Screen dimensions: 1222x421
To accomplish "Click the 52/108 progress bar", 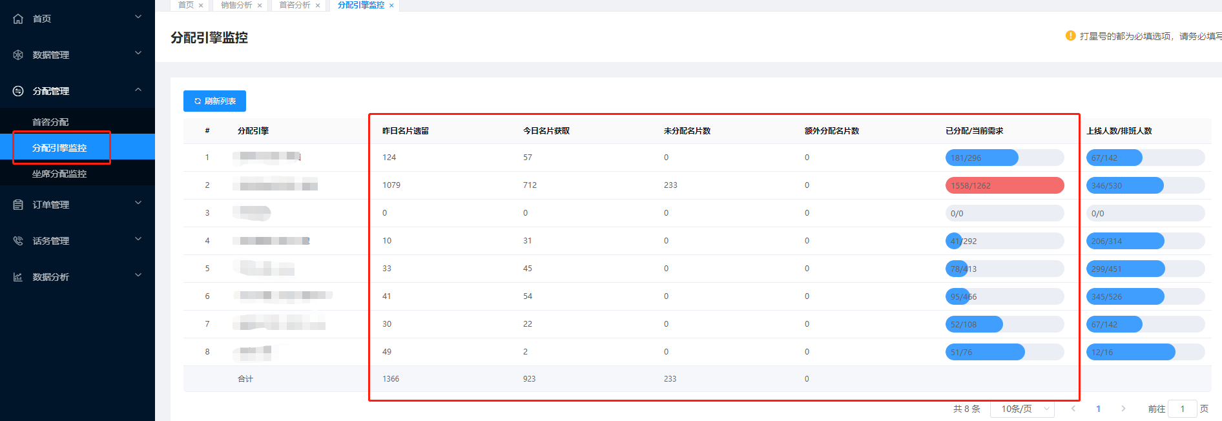I will pos(1004,324).
